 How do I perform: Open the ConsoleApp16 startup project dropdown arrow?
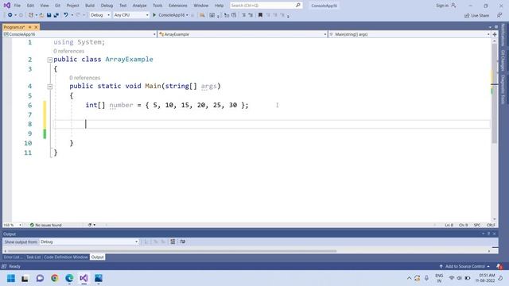pos(188,15)
